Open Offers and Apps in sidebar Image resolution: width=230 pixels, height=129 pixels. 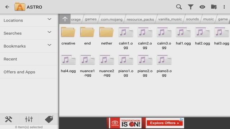29,72
